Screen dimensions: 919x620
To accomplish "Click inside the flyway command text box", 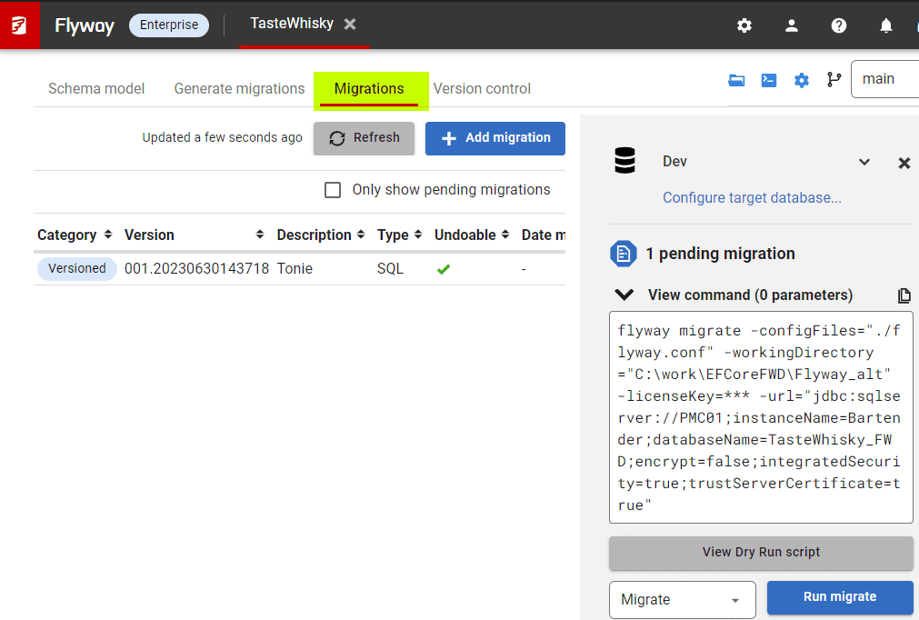I will pyautogui.click(x=761, y=417).
